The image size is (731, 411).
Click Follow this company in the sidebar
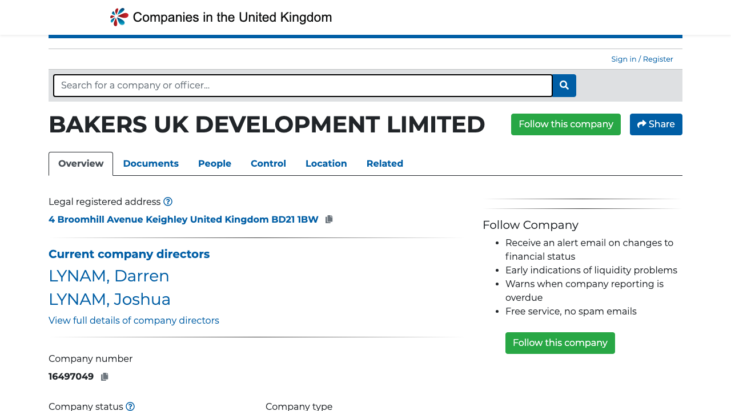tap(560, 342)
